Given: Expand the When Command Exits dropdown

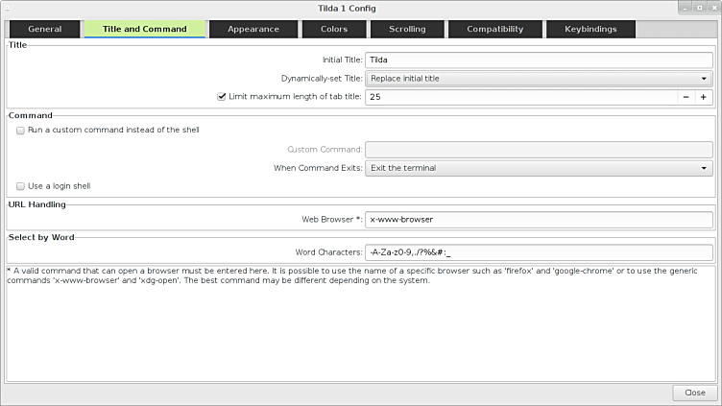Looking at the screenshot, I should (x=539, y=168).
